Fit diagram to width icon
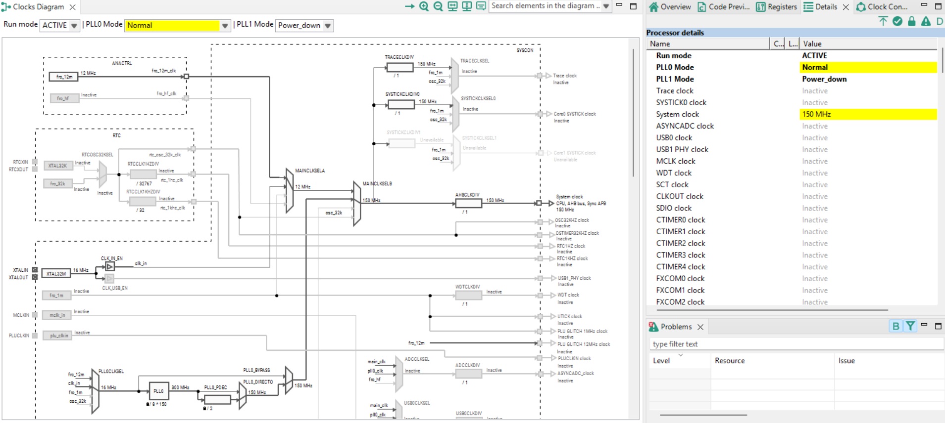 click(452, 6)
